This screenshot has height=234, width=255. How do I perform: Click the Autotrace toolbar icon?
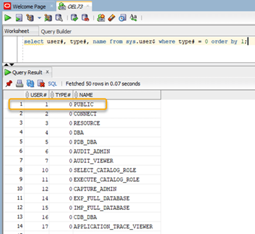point(48,18)
